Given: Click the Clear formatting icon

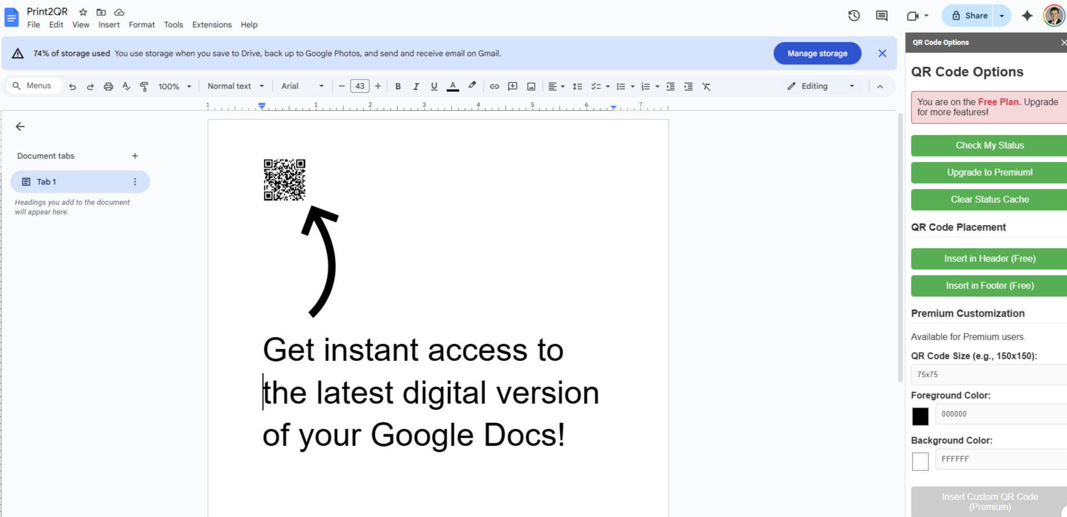Looking at the screenshot, I should click(706, 87).
